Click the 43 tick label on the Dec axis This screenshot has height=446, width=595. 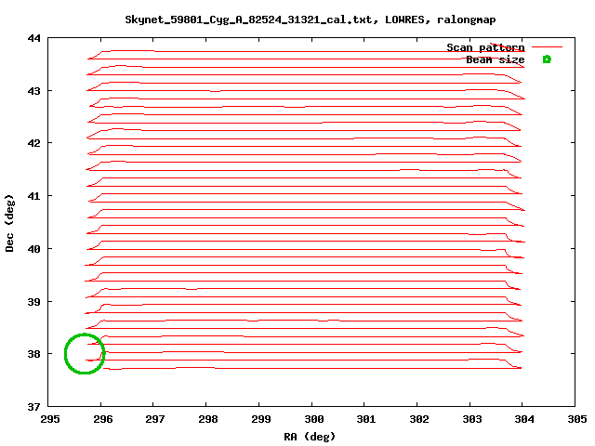33,91
